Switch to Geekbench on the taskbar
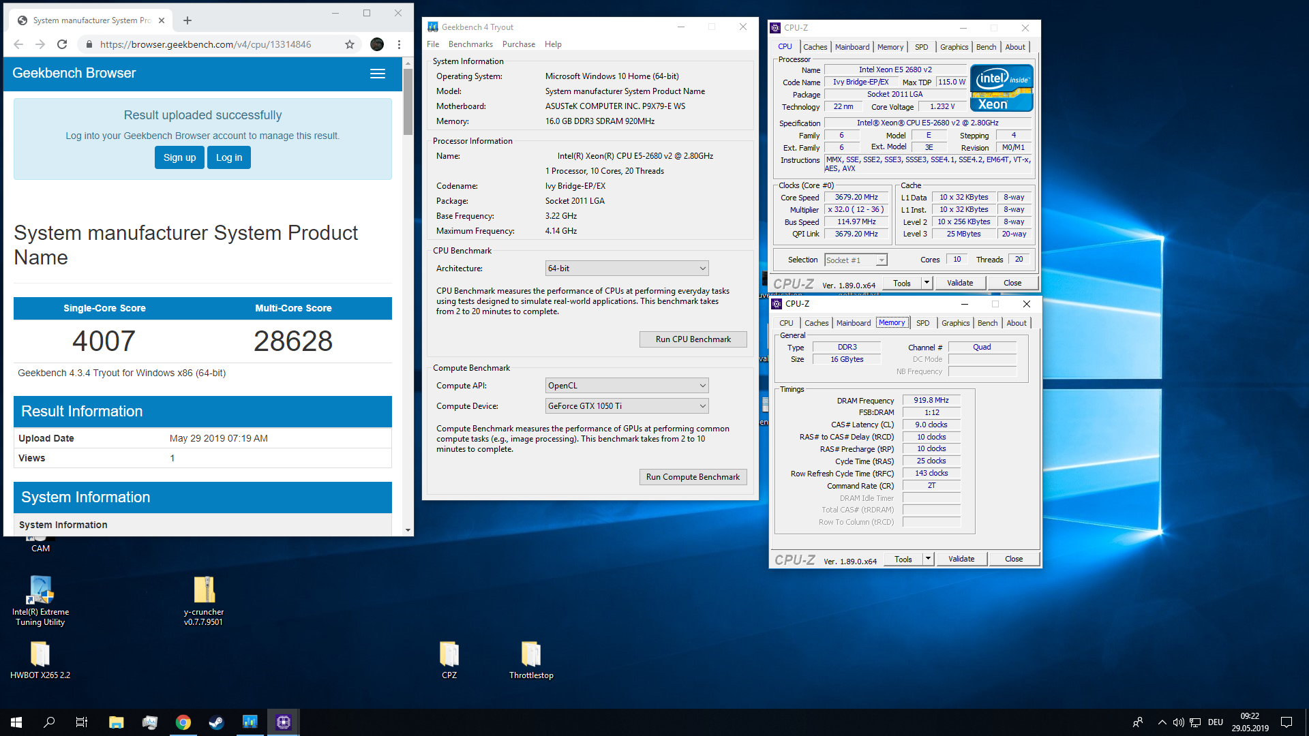1309x736 pixels. (250, 722)
